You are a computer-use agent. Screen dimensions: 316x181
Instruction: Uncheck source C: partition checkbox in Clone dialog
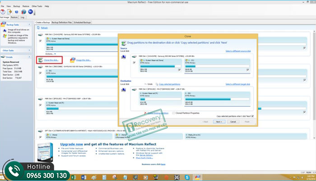pos(248,70)
